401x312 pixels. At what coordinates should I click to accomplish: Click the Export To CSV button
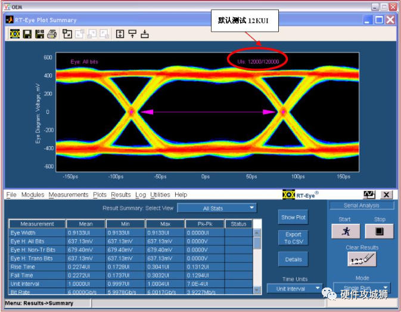[x=293, y=238]
